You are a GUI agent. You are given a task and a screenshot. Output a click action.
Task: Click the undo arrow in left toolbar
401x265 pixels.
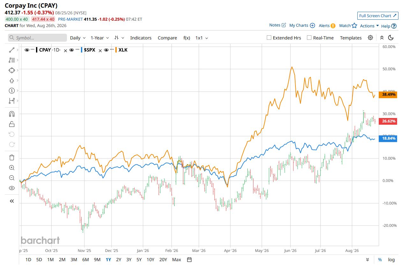[12, 134]
